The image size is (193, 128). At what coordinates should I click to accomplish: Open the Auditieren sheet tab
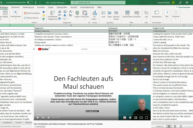point(8,123)
